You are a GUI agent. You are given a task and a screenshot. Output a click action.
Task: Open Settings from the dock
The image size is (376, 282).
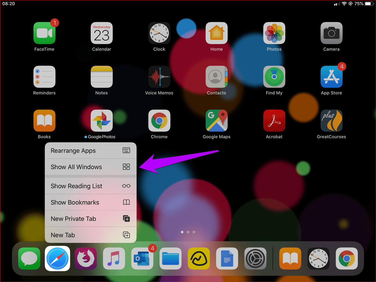tap(255, 258)
